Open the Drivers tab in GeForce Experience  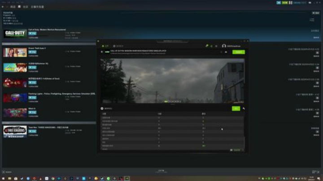[118, 46]
